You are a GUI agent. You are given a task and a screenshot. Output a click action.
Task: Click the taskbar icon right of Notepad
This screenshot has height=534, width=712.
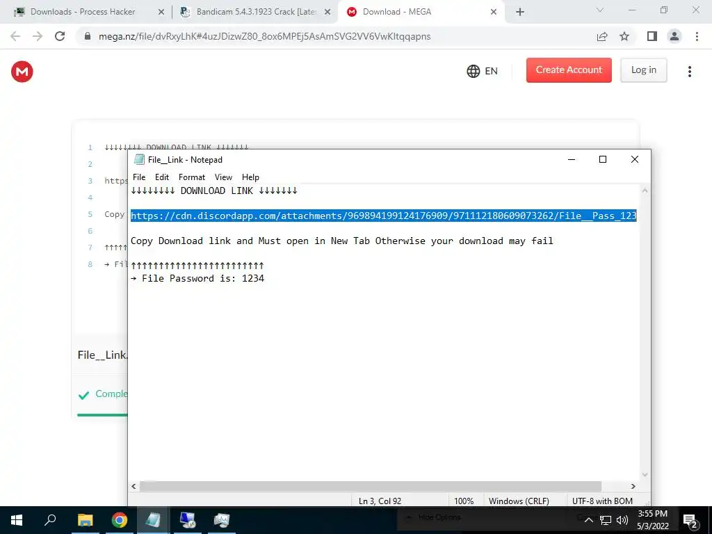pyautogui.click(x=188, y=520)
